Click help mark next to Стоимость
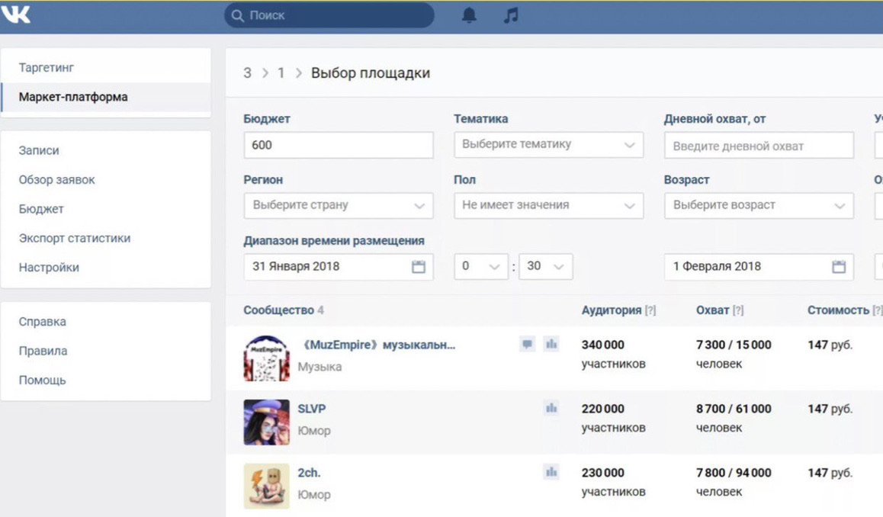This screenshot has width=883, height=517. [878, 310]
